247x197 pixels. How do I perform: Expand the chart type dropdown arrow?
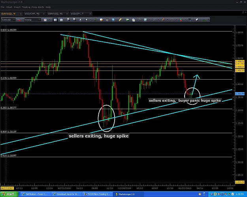(50, 20)
